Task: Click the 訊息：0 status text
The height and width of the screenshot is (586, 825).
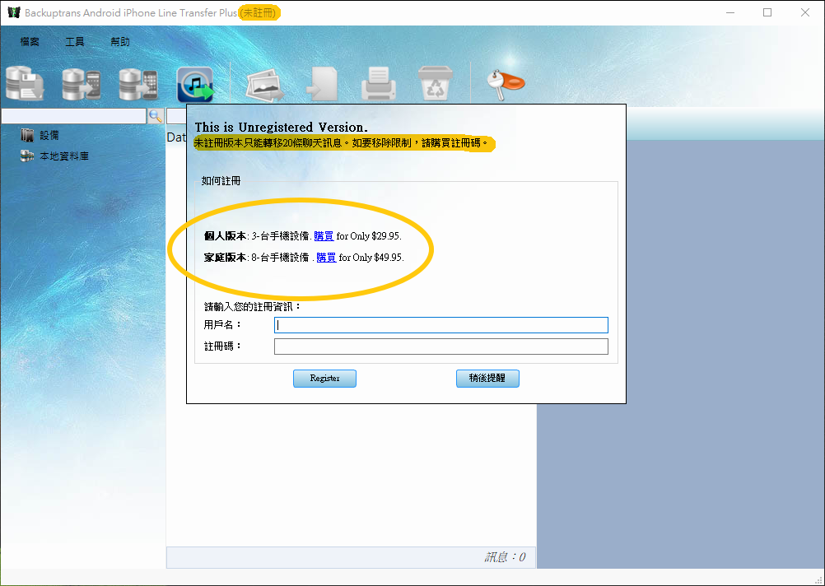Action: [x=505, y=557]
